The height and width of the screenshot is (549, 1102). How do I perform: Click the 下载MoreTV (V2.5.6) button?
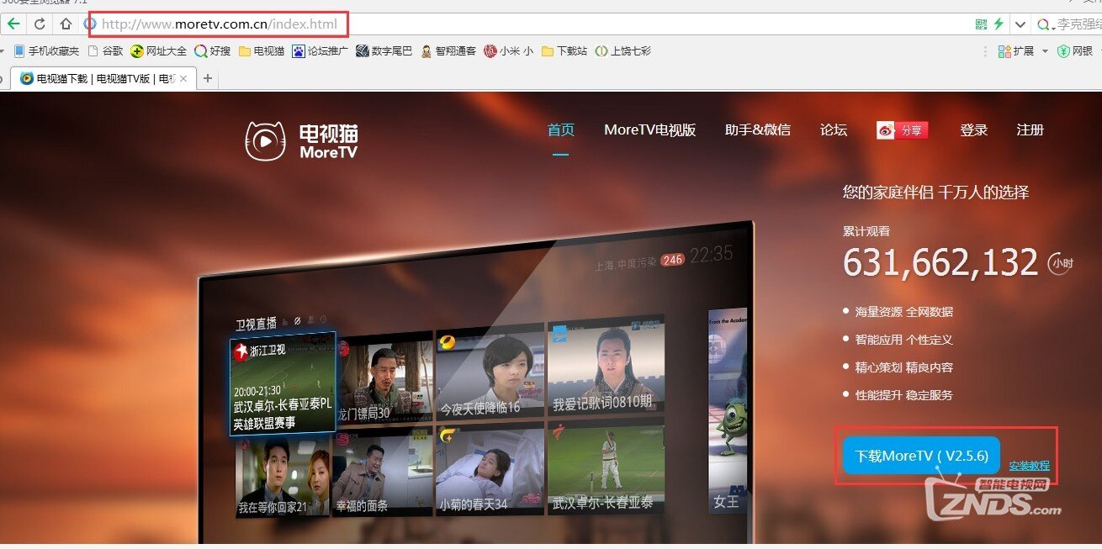pyautogui.click(x=921, y=456)
